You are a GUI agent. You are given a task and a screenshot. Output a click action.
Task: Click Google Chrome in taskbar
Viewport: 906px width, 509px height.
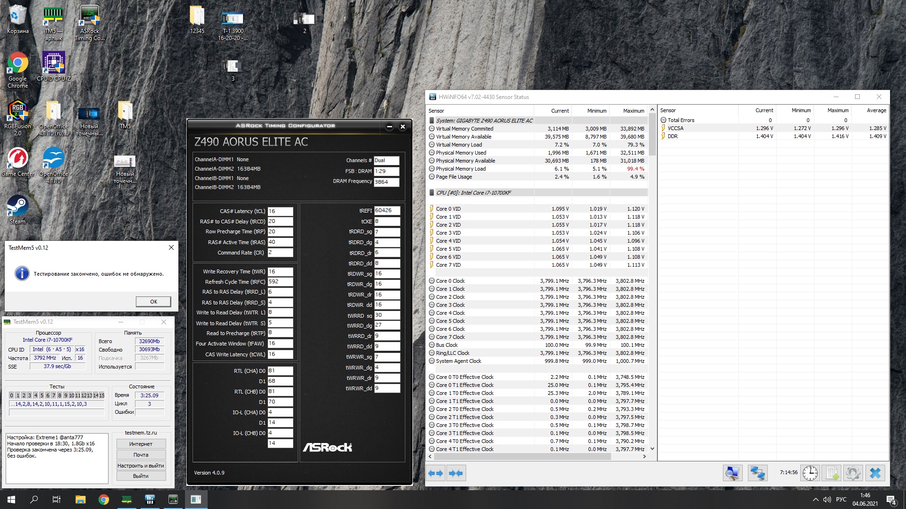click(x=103, y=500)
